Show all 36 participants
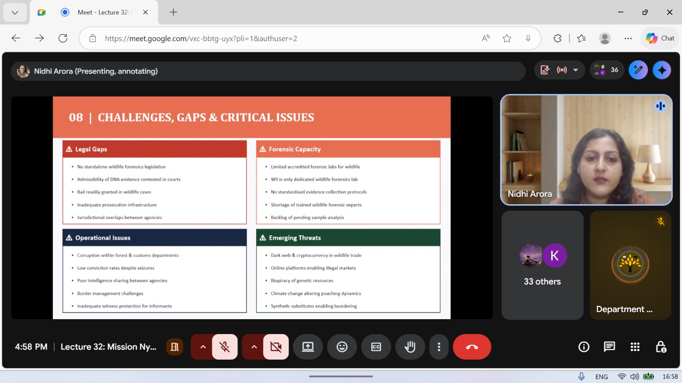The image size is (682, 383). pos(607,70)
